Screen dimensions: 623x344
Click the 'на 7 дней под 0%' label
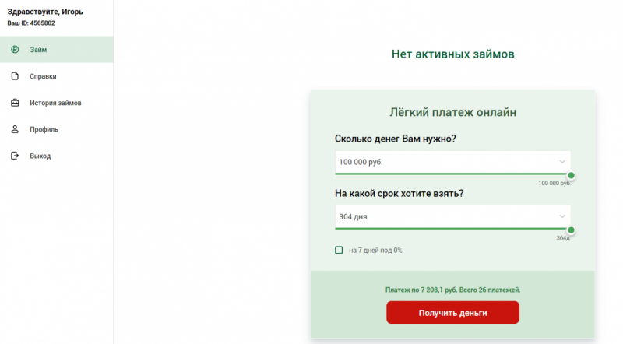click(x=375, y=251)
